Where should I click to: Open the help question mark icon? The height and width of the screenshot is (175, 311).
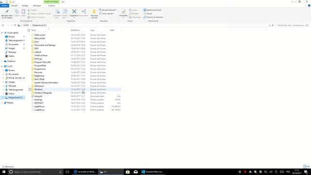(309, 6)
